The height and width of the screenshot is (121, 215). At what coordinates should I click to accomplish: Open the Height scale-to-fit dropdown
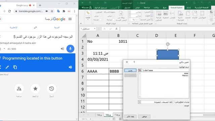130,16
